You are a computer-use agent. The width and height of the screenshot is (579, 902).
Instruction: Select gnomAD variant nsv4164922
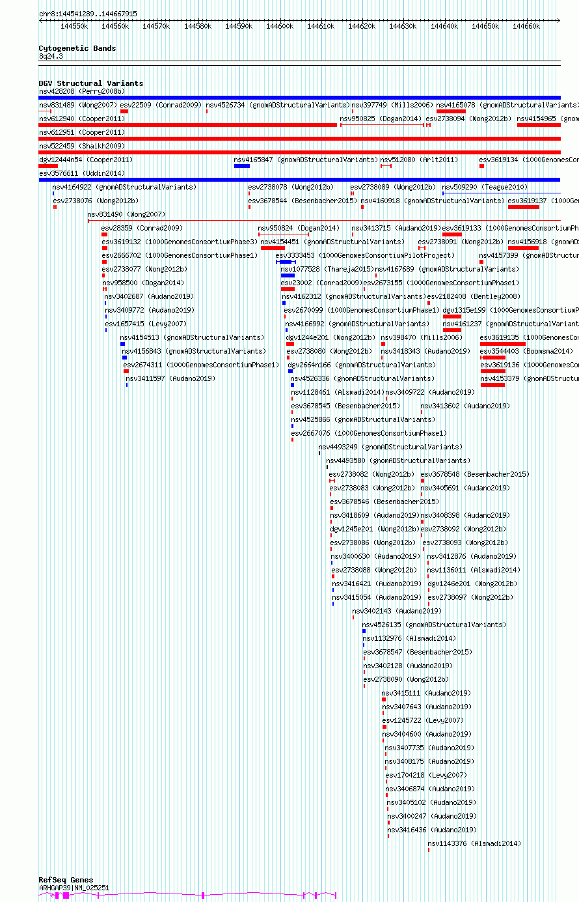pyautogui.click(x=124, y=187)
